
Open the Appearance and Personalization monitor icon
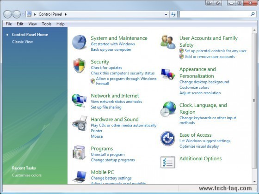tap(168, 74)
